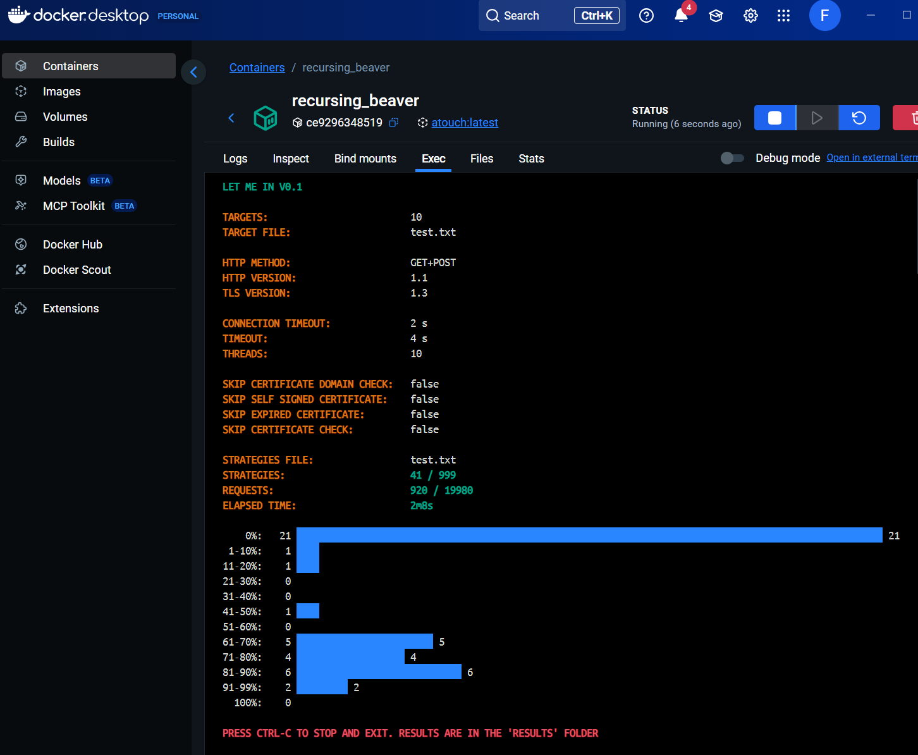Open the Settings gear icon
This screenshot has height=755, width=918.
click(750, 16)
